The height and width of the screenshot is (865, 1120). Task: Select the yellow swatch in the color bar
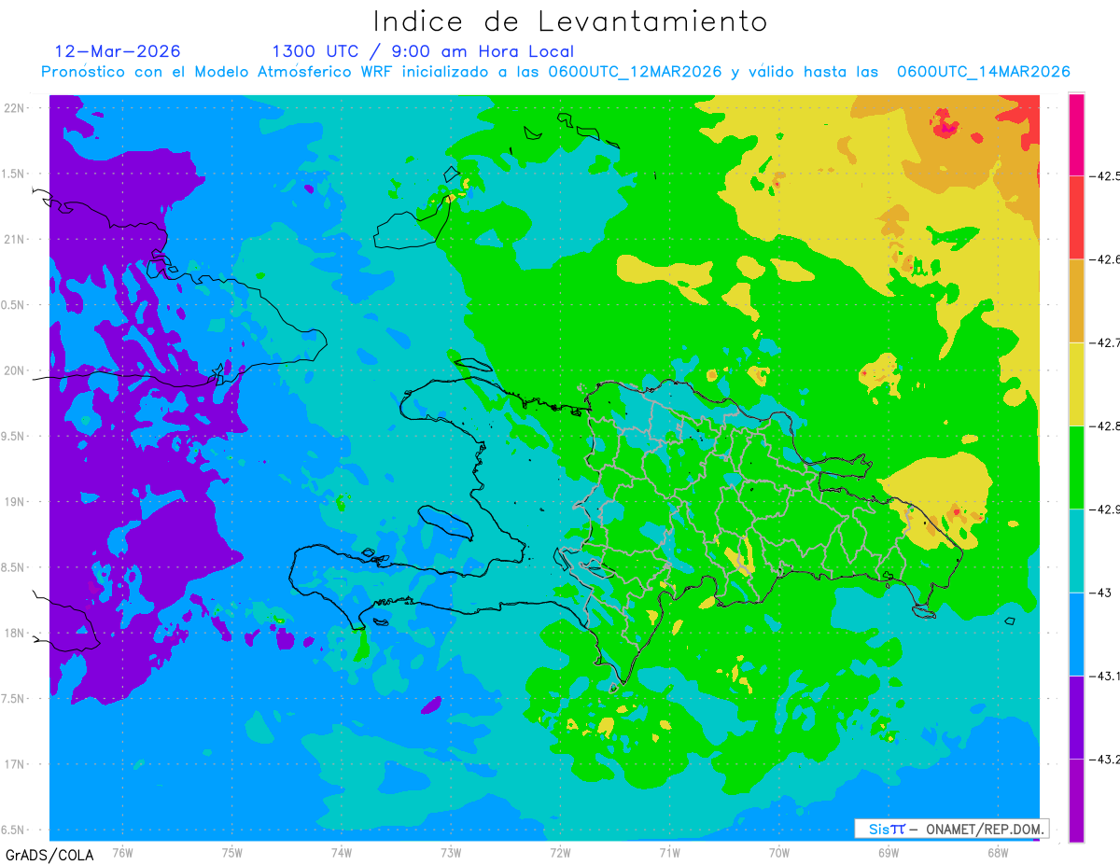point(1076,384)
